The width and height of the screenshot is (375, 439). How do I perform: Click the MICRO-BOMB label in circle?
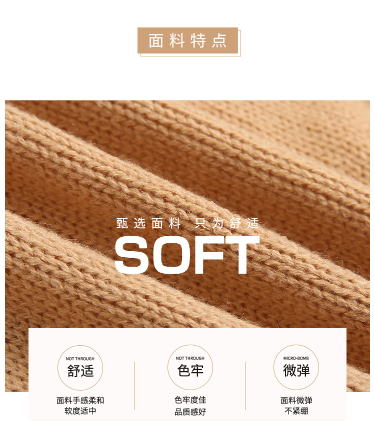pyautogui.click(x=296, y=358)
